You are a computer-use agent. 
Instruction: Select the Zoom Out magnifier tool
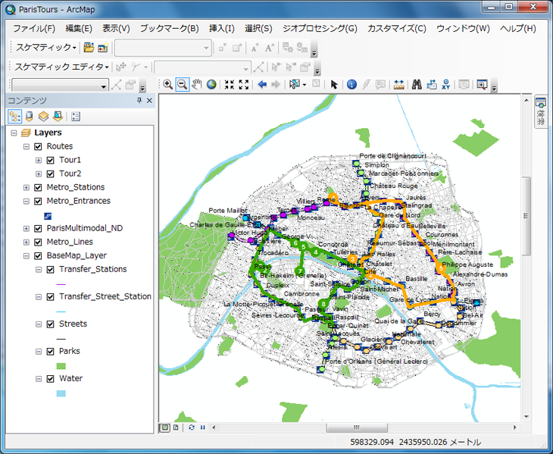click(x=182, y=85)
